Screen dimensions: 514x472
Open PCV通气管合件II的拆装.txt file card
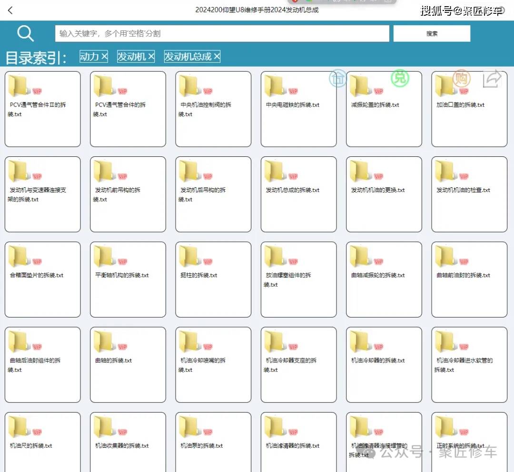pyautogui.click(x=42, y=109)
